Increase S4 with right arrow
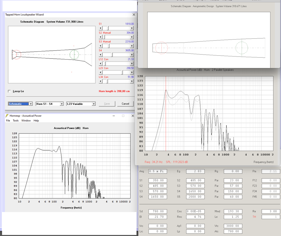This screenshot has width=281, height=236. click(x=132, y=55)
